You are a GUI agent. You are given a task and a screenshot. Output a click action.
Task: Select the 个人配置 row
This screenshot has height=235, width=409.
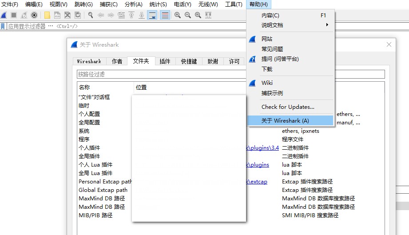[x=231, y=114]
